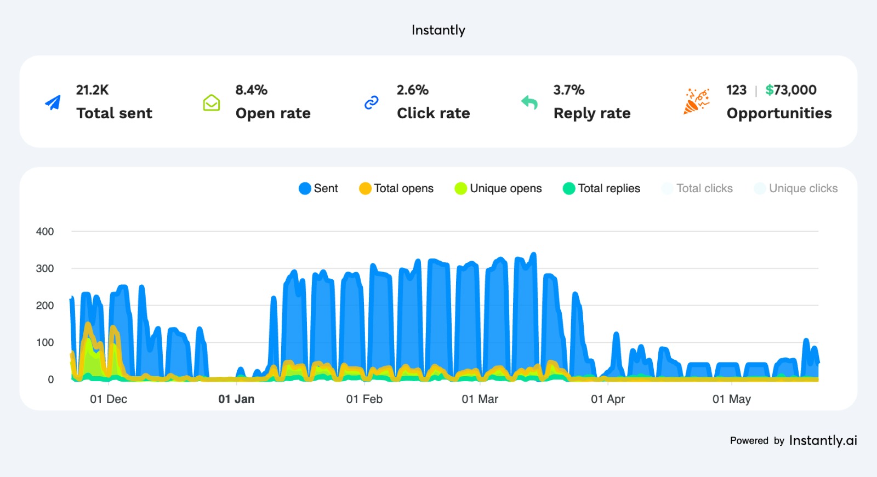This screenshot has width=877, height=477.
Task: Open the Instantly.ai link in footer
Action: click(823, 440)
